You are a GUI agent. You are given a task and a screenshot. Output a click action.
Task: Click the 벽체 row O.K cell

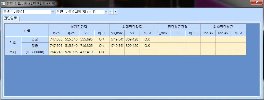102,52
